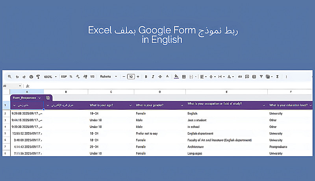
Task: Click the 'Just a student' cell
Action: (227, 120)
